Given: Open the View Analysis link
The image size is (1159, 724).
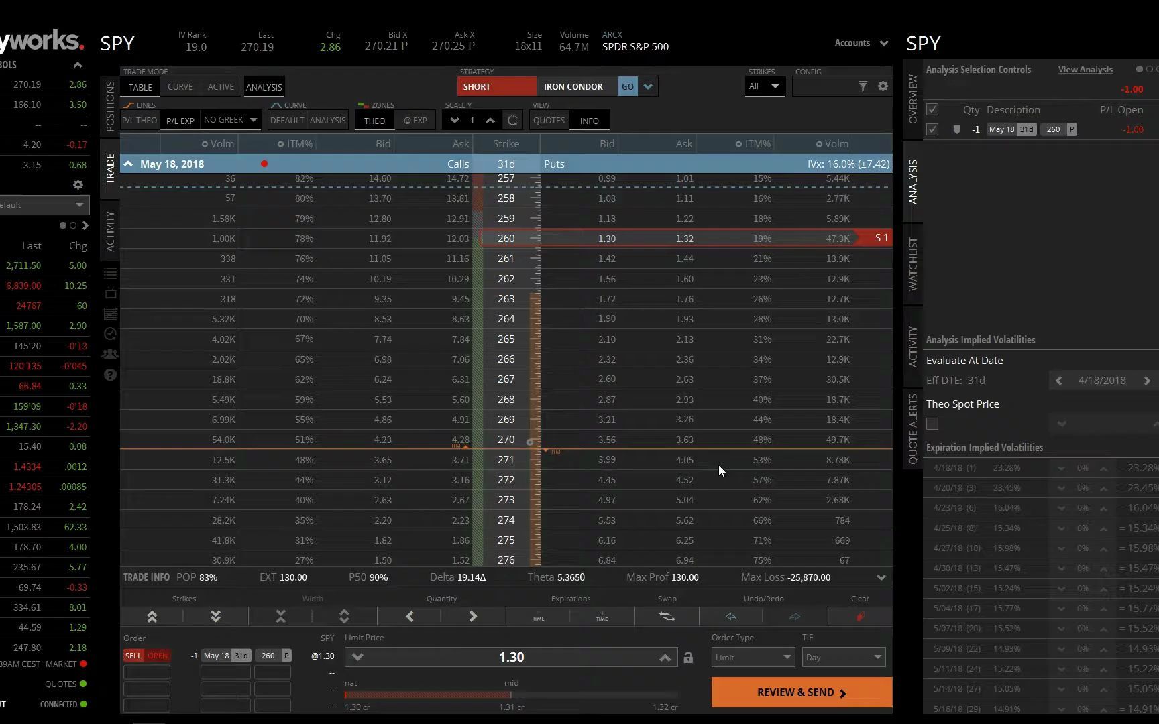Looking at the screenshot, I should [1085, 70].
